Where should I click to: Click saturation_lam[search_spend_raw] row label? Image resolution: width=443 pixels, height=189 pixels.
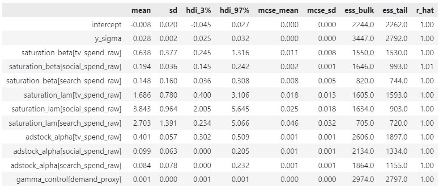tap(65, 123)
